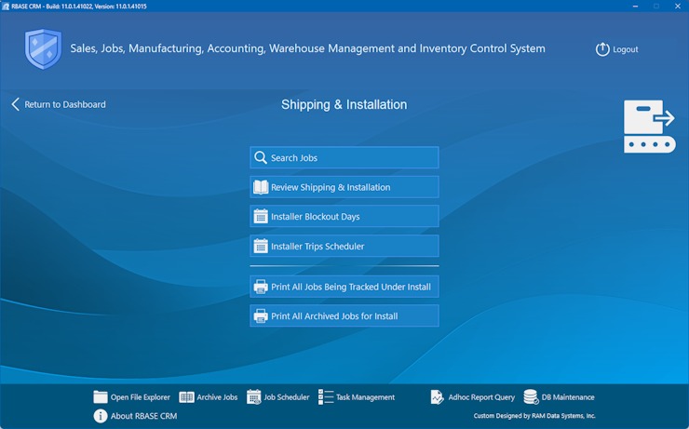689x429 pixels.
Task: Click the Task Management checklist icon
Action: tap(326, 397)
